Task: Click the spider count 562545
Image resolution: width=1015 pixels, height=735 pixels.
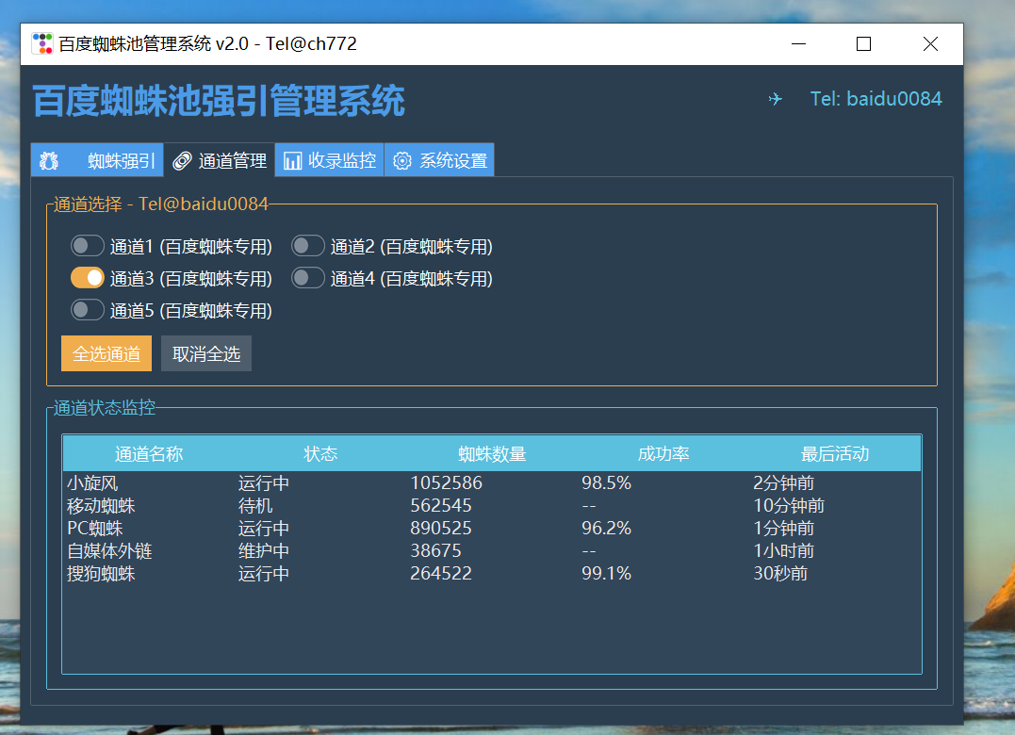Action: pos(441,506)
